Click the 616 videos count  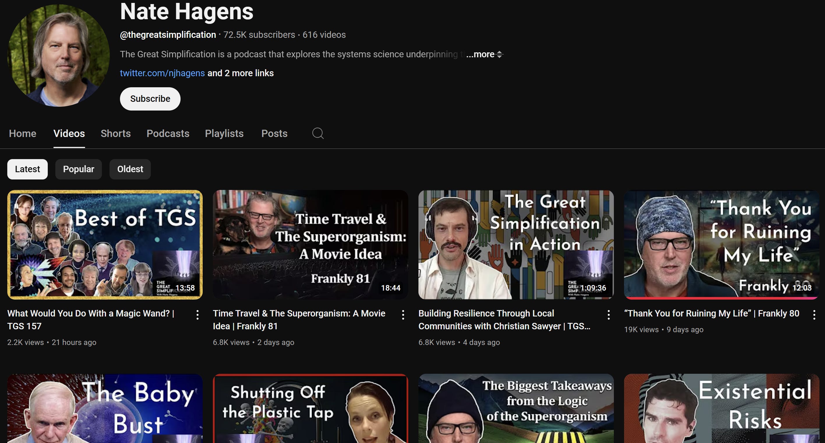click(x=324, y=35)
